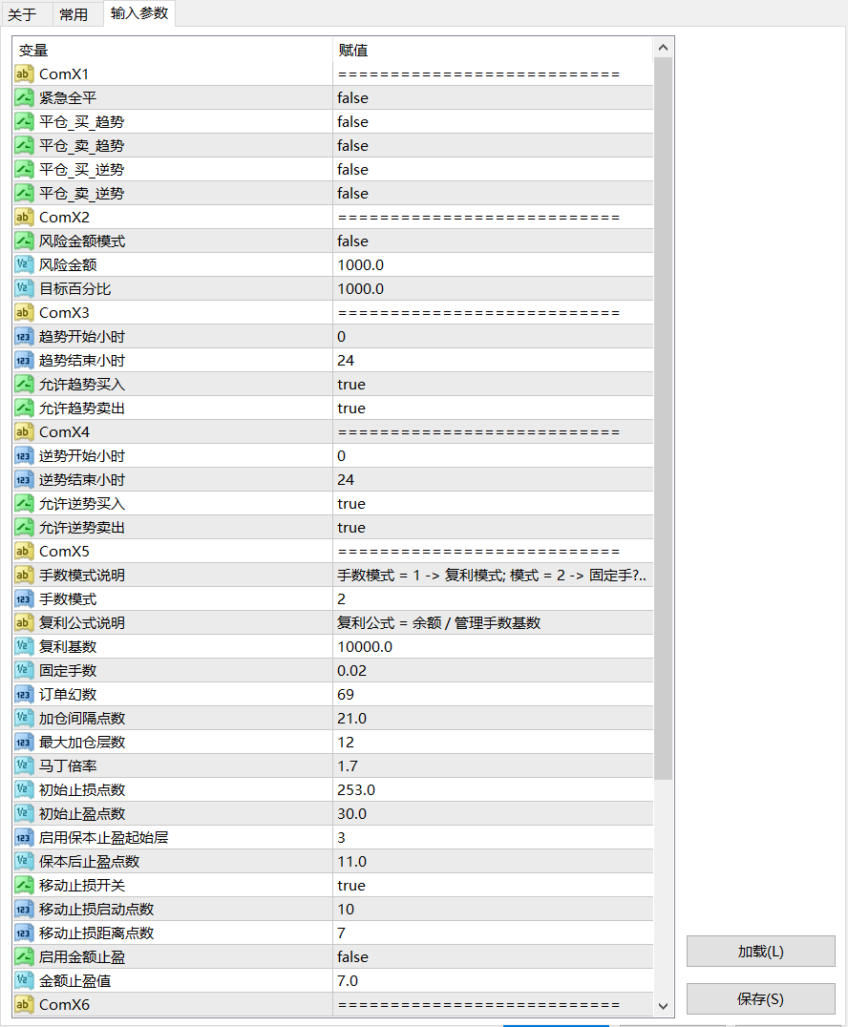
Task: Open the 平仓_买_趋势 value dropdown
Action: pyautogui.click(x=492, y=121)
